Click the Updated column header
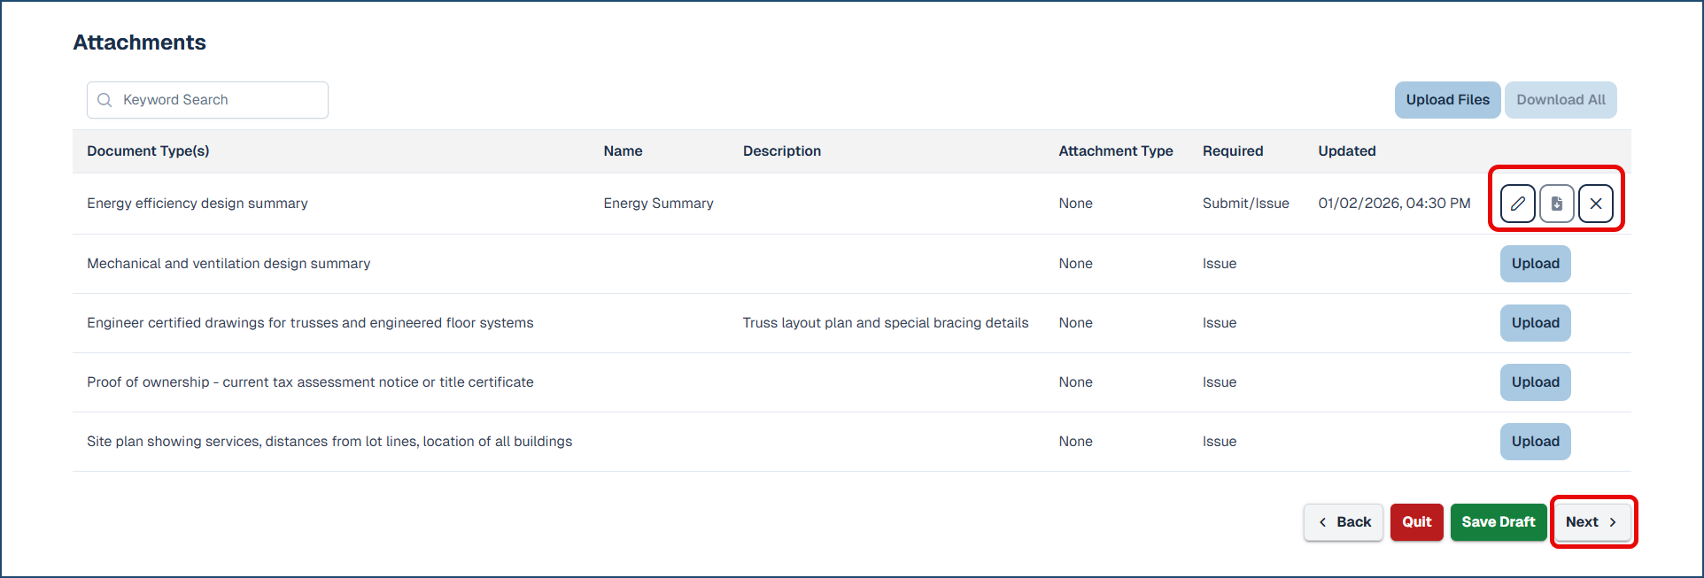Screen dimensions: 1704x578 (1346, 151)
